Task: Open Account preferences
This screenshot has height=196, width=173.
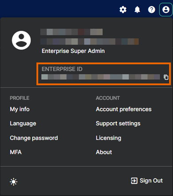Action: tap(123, 109)
